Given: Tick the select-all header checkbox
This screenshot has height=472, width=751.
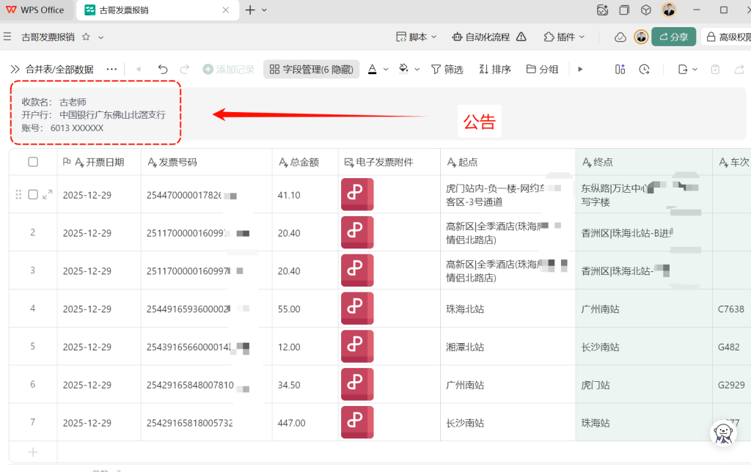Looking at the screenshot, I should coord(33,162).
